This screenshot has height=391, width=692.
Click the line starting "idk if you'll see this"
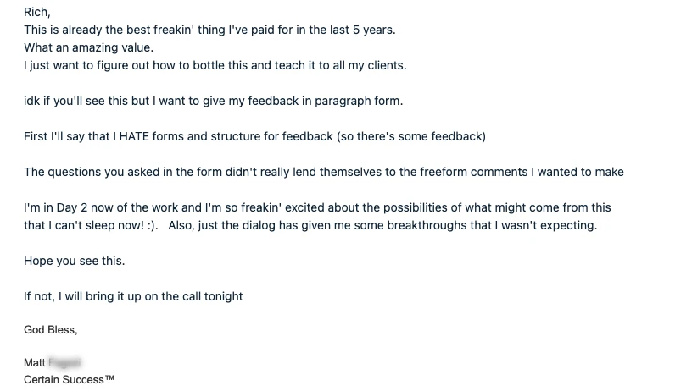tap(213, 101)
